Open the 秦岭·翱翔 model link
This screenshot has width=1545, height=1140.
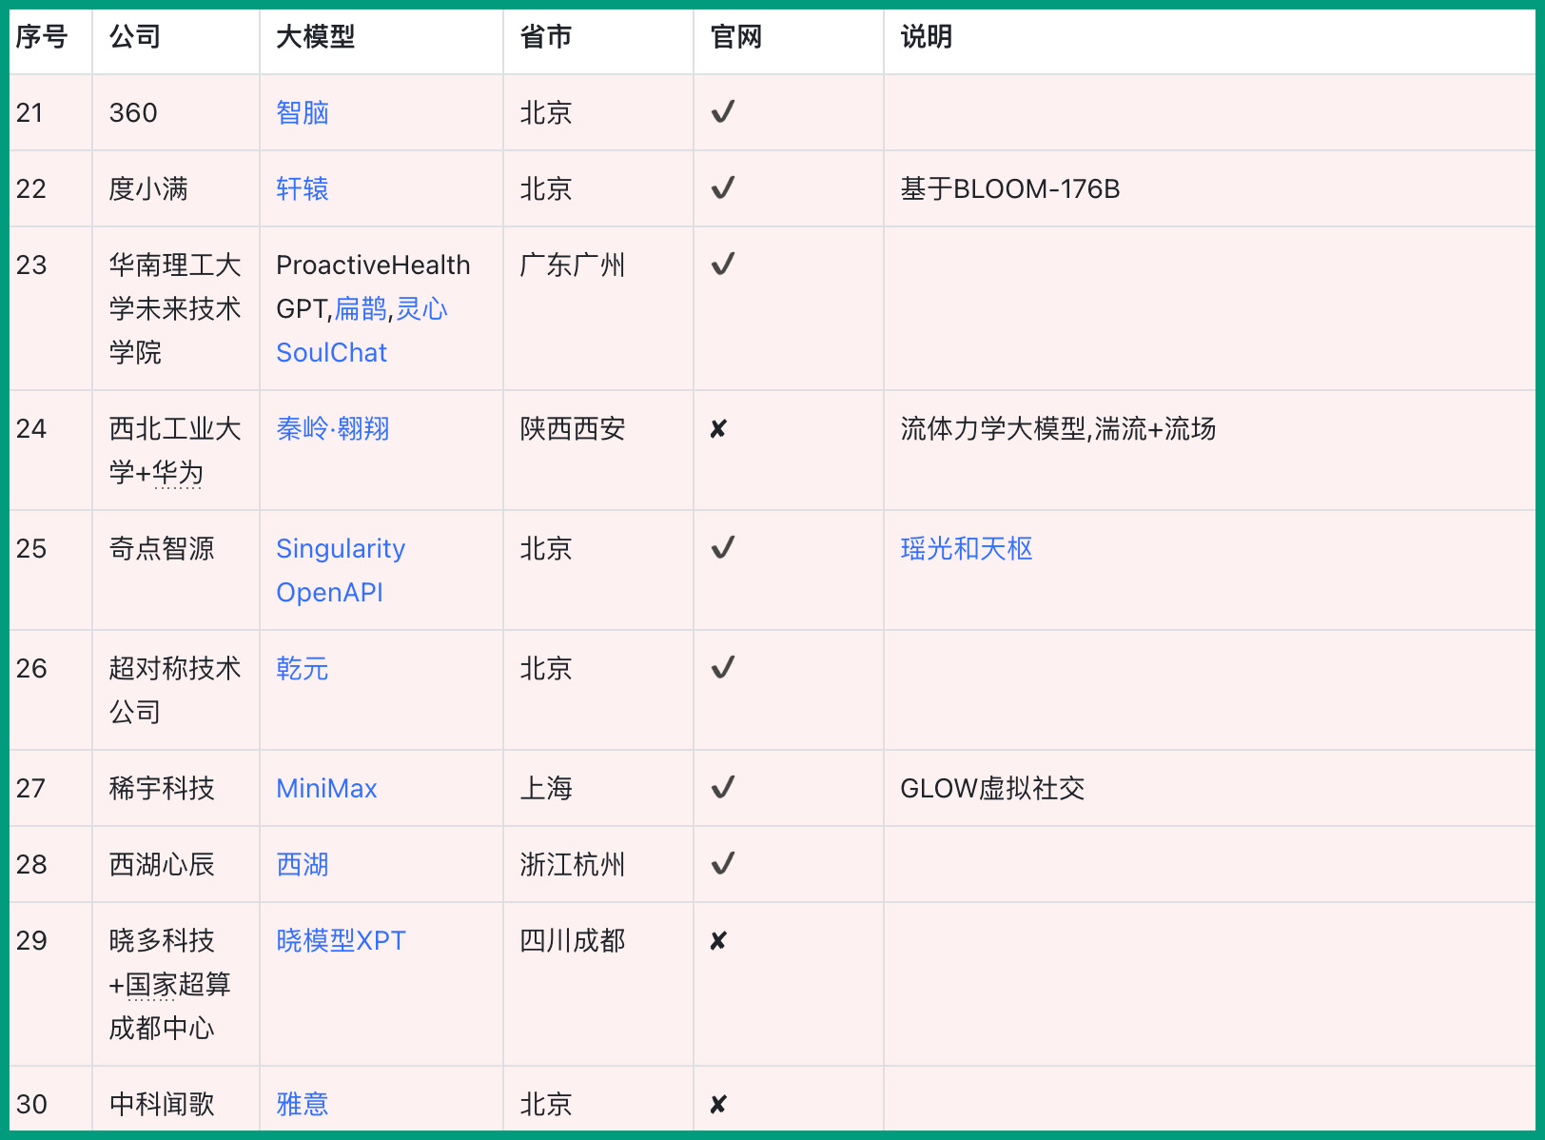tap(333, 429)
